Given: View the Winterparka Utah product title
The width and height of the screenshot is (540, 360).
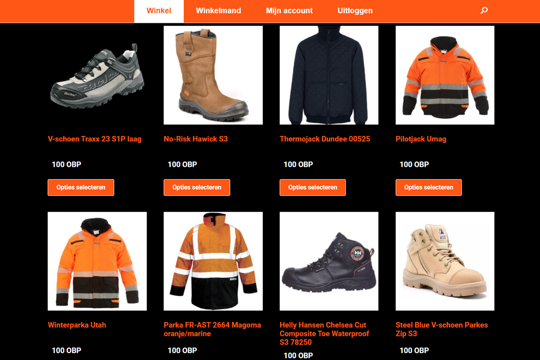Looking at the screenshot, I should pyautogui.click(x=77, y=325).
